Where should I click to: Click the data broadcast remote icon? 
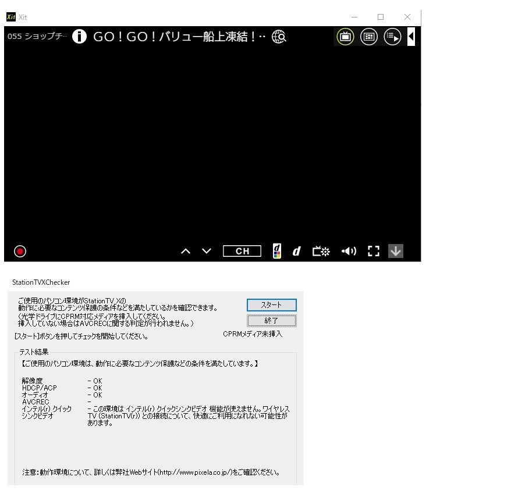(x=277, y=251)
